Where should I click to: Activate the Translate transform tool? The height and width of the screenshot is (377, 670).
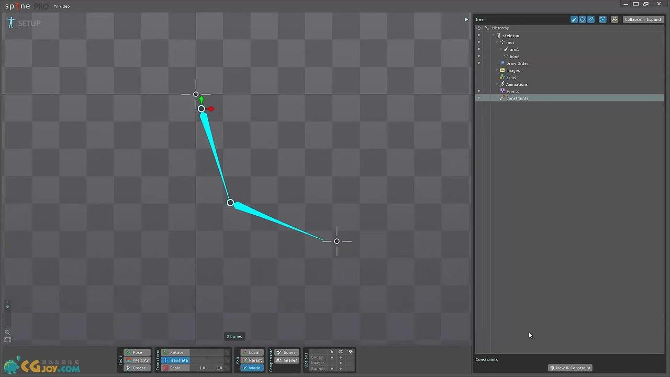tap(175, 360)
